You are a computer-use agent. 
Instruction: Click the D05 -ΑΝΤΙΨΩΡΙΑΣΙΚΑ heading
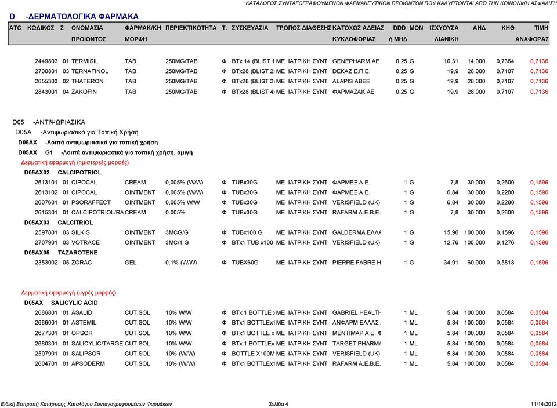pos(49,122)
